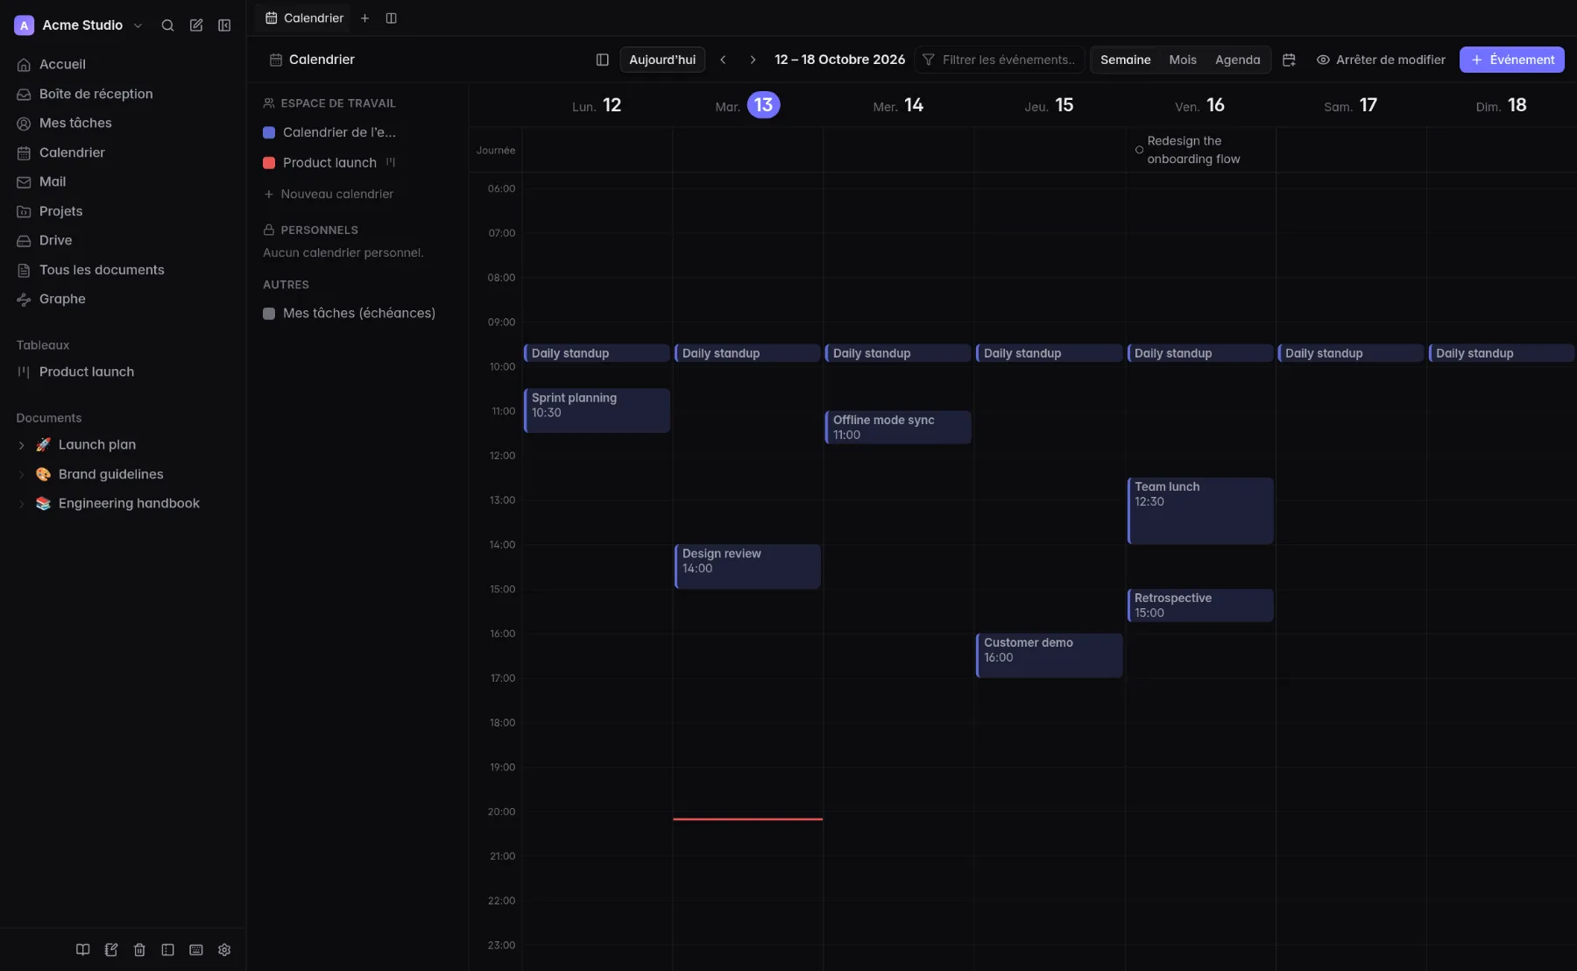
Task: Toggle the Calendrier de l'e... calendar checkbox
Action: point(269,132)
